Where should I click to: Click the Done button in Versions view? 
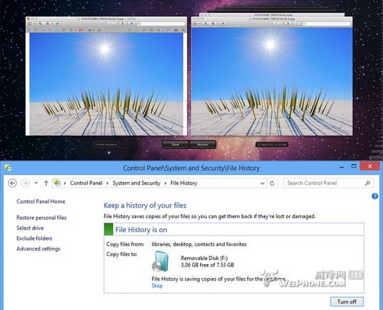176,144
